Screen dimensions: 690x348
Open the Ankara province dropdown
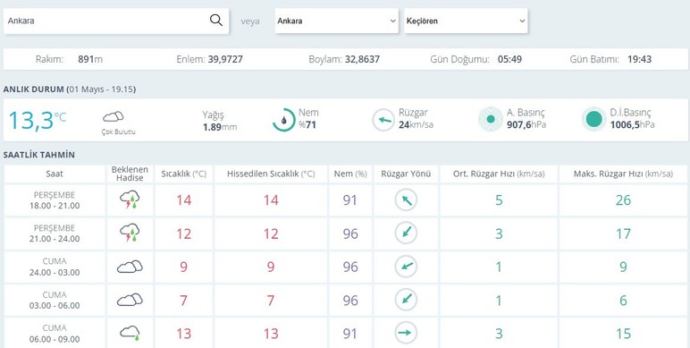coord(337,21)
